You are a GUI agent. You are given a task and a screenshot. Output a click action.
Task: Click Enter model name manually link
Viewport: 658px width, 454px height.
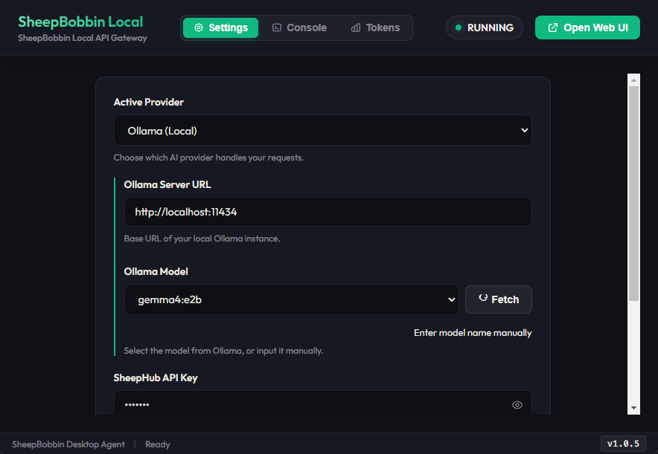coord(473,333)
